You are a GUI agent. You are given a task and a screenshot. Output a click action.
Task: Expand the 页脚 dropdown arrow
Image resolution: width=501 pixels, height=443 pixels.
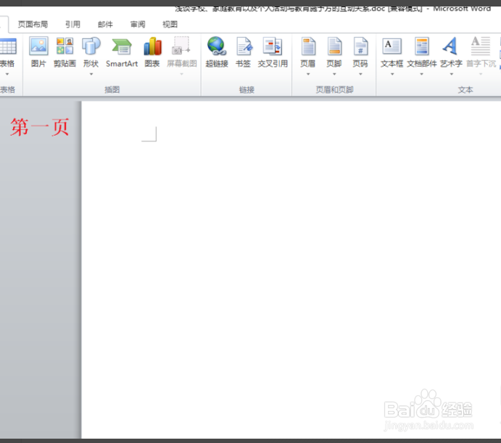[334, 74]
